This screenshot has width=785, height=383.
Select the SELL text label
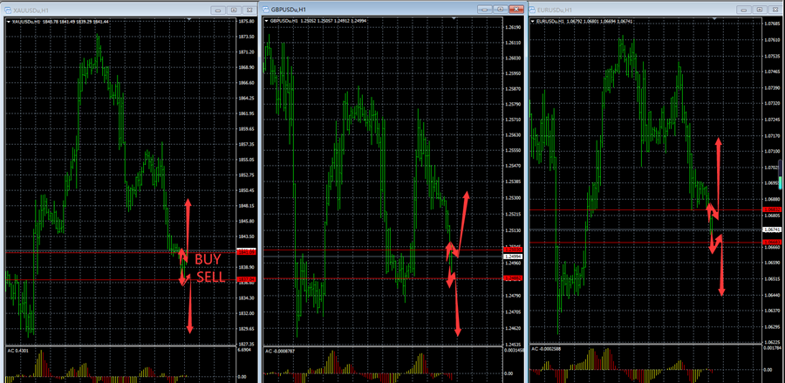tap(209, 277)
